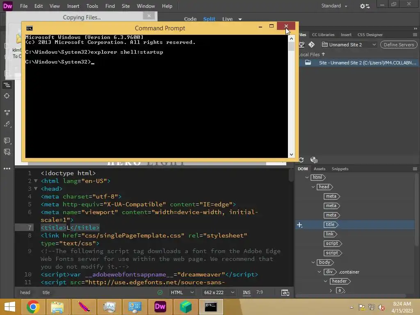Switch to Code view
The width and height of the screenshot is (420, 315).
pos(190,19)
